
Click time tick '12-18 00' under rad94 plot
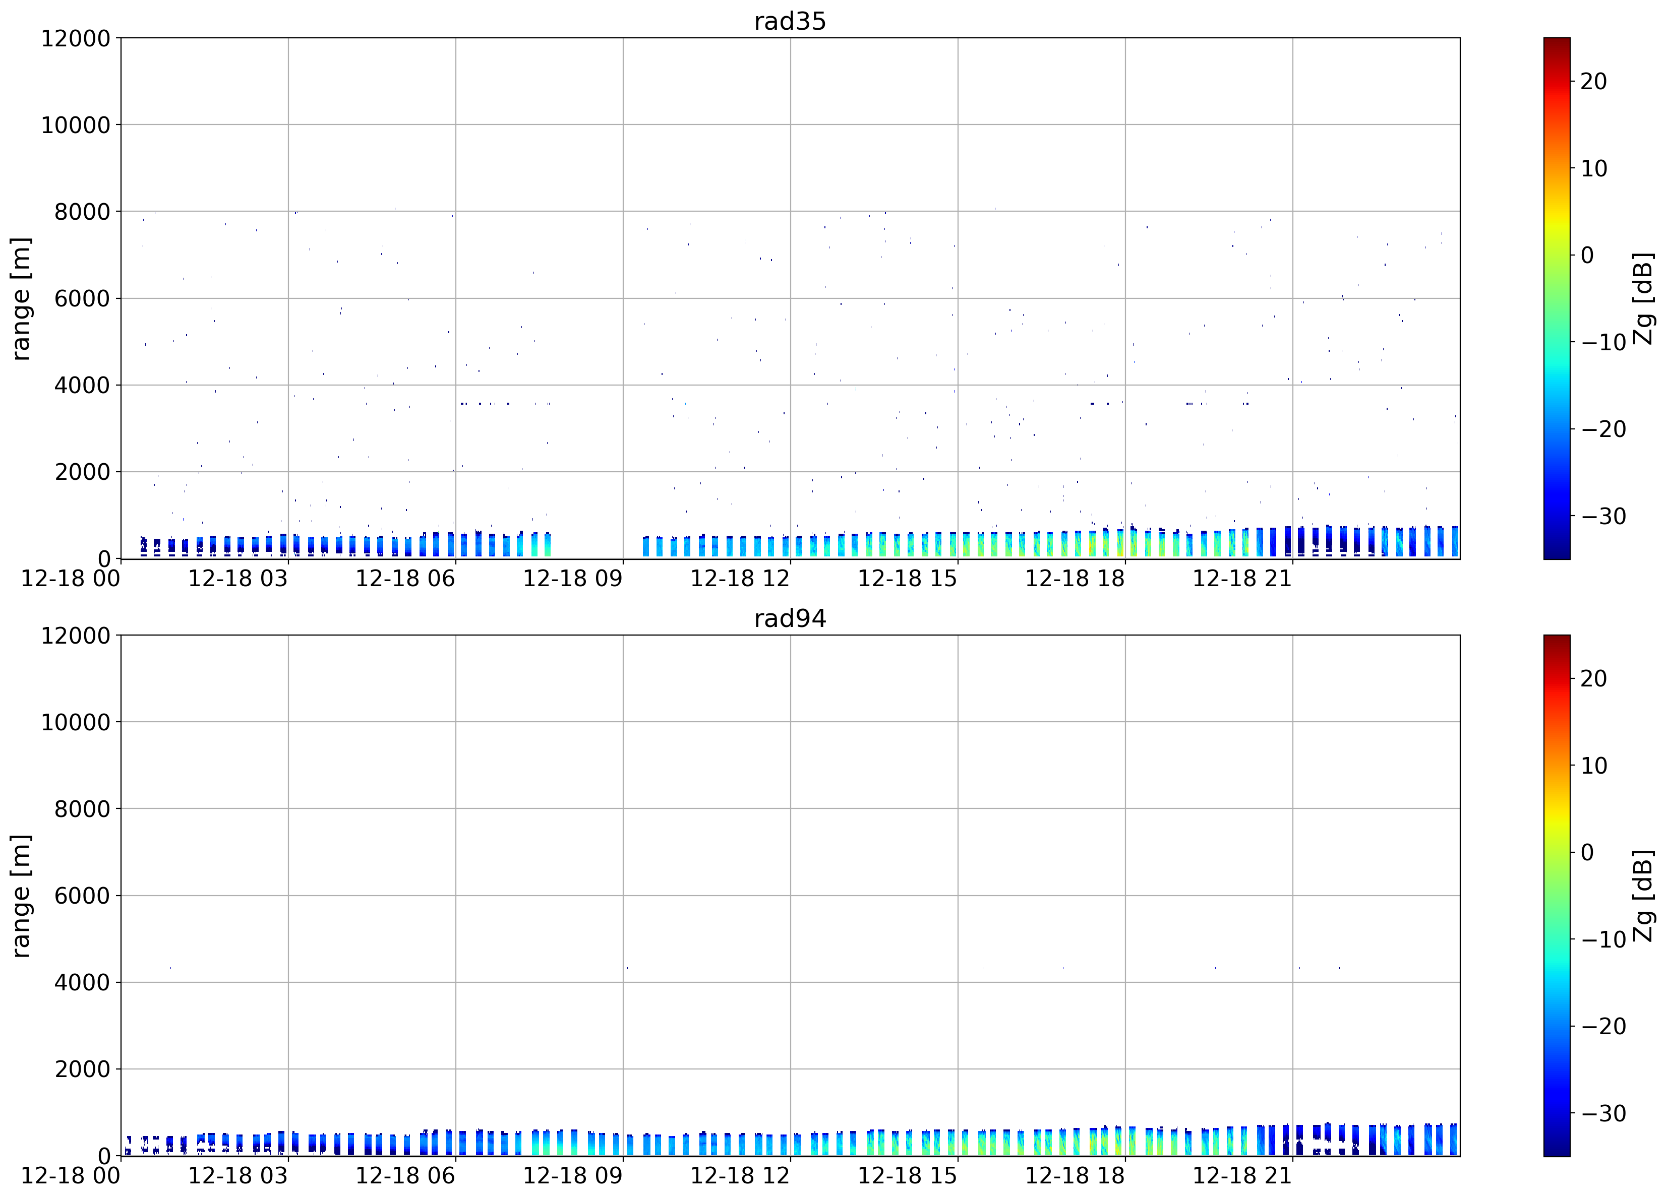(x=71, y=1176)
